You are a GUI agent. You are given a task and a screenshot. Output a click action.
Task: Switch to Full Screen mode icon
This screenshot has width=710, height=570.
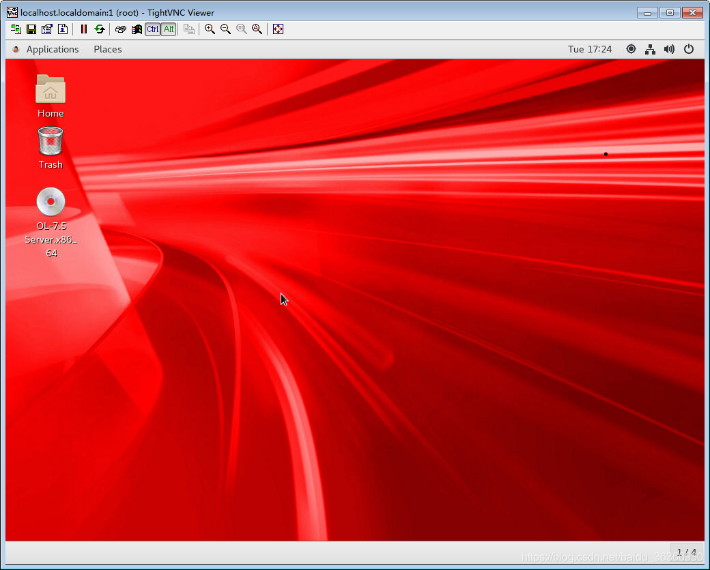(278, 29)
